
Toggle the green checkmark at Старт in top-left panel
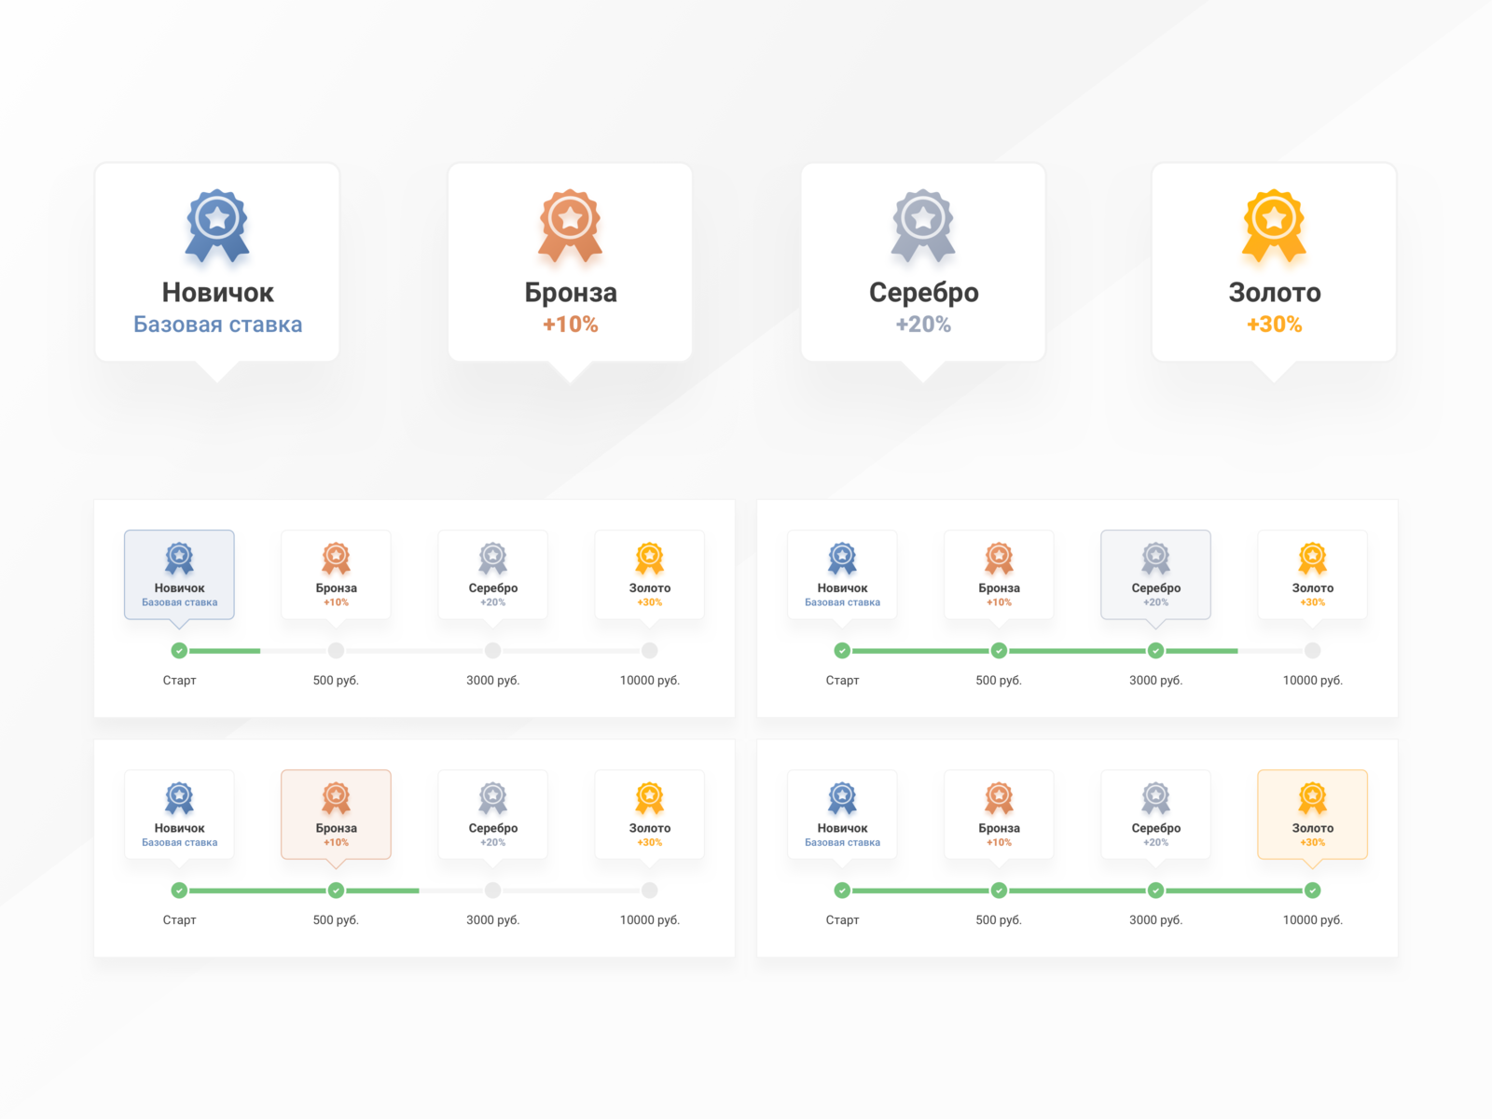(x=180, y=651)
